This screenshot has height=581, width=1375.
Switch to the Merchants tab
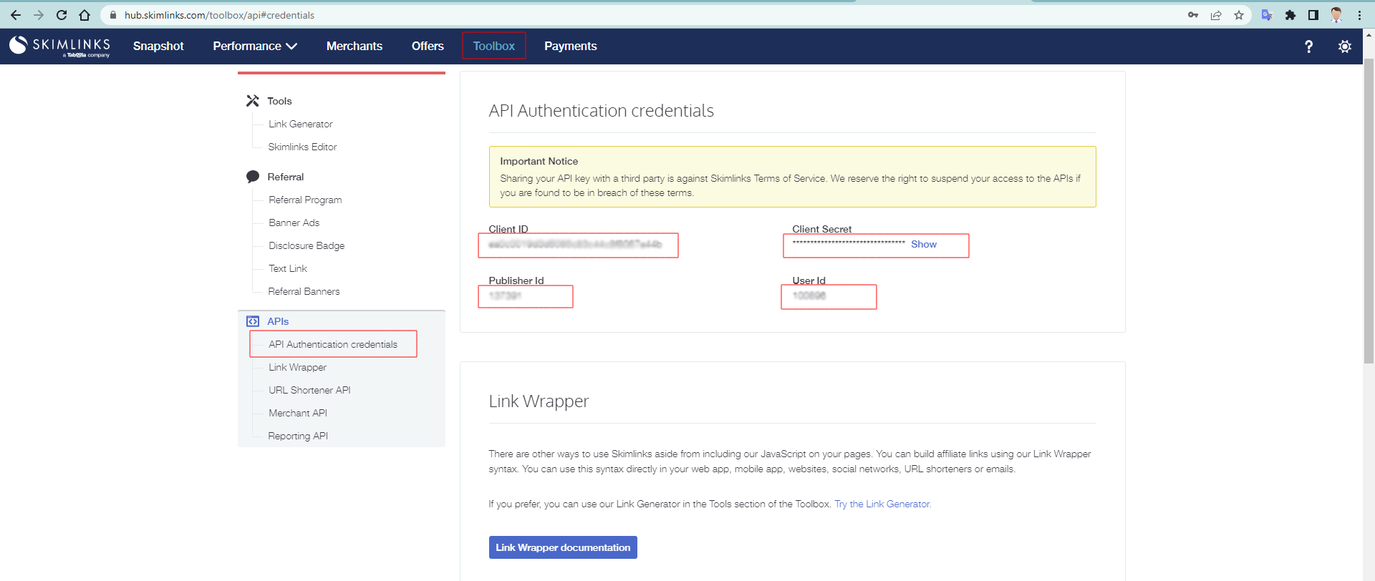pyautogui.click(x=354, y=47)
